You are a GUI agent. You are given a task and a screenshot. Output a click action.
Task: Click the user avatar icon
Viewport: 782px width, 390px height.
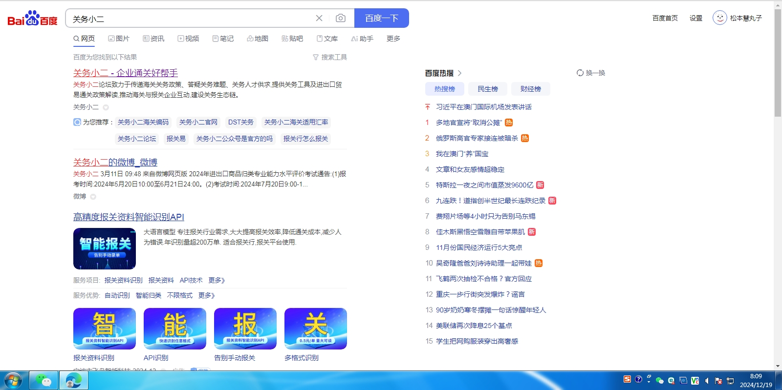point(719,18)
